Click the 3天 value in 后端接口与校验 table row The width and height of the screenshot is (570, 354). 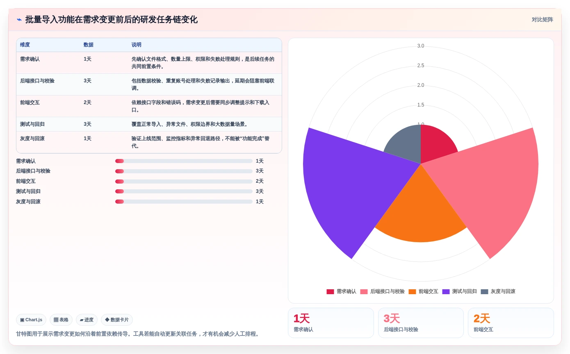point(88,81)
